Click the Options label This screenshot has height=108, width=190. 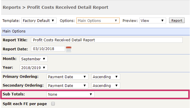[67, 21]
